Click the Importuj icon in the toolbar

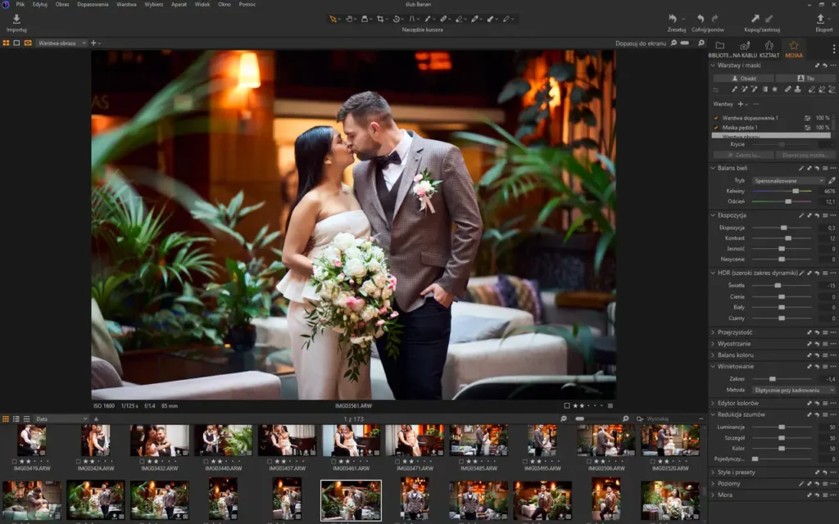(16, 19)
